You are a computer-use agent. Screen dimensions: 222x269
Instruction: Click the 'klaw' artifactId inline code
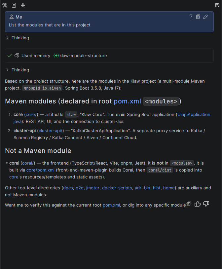coord(71,115)
